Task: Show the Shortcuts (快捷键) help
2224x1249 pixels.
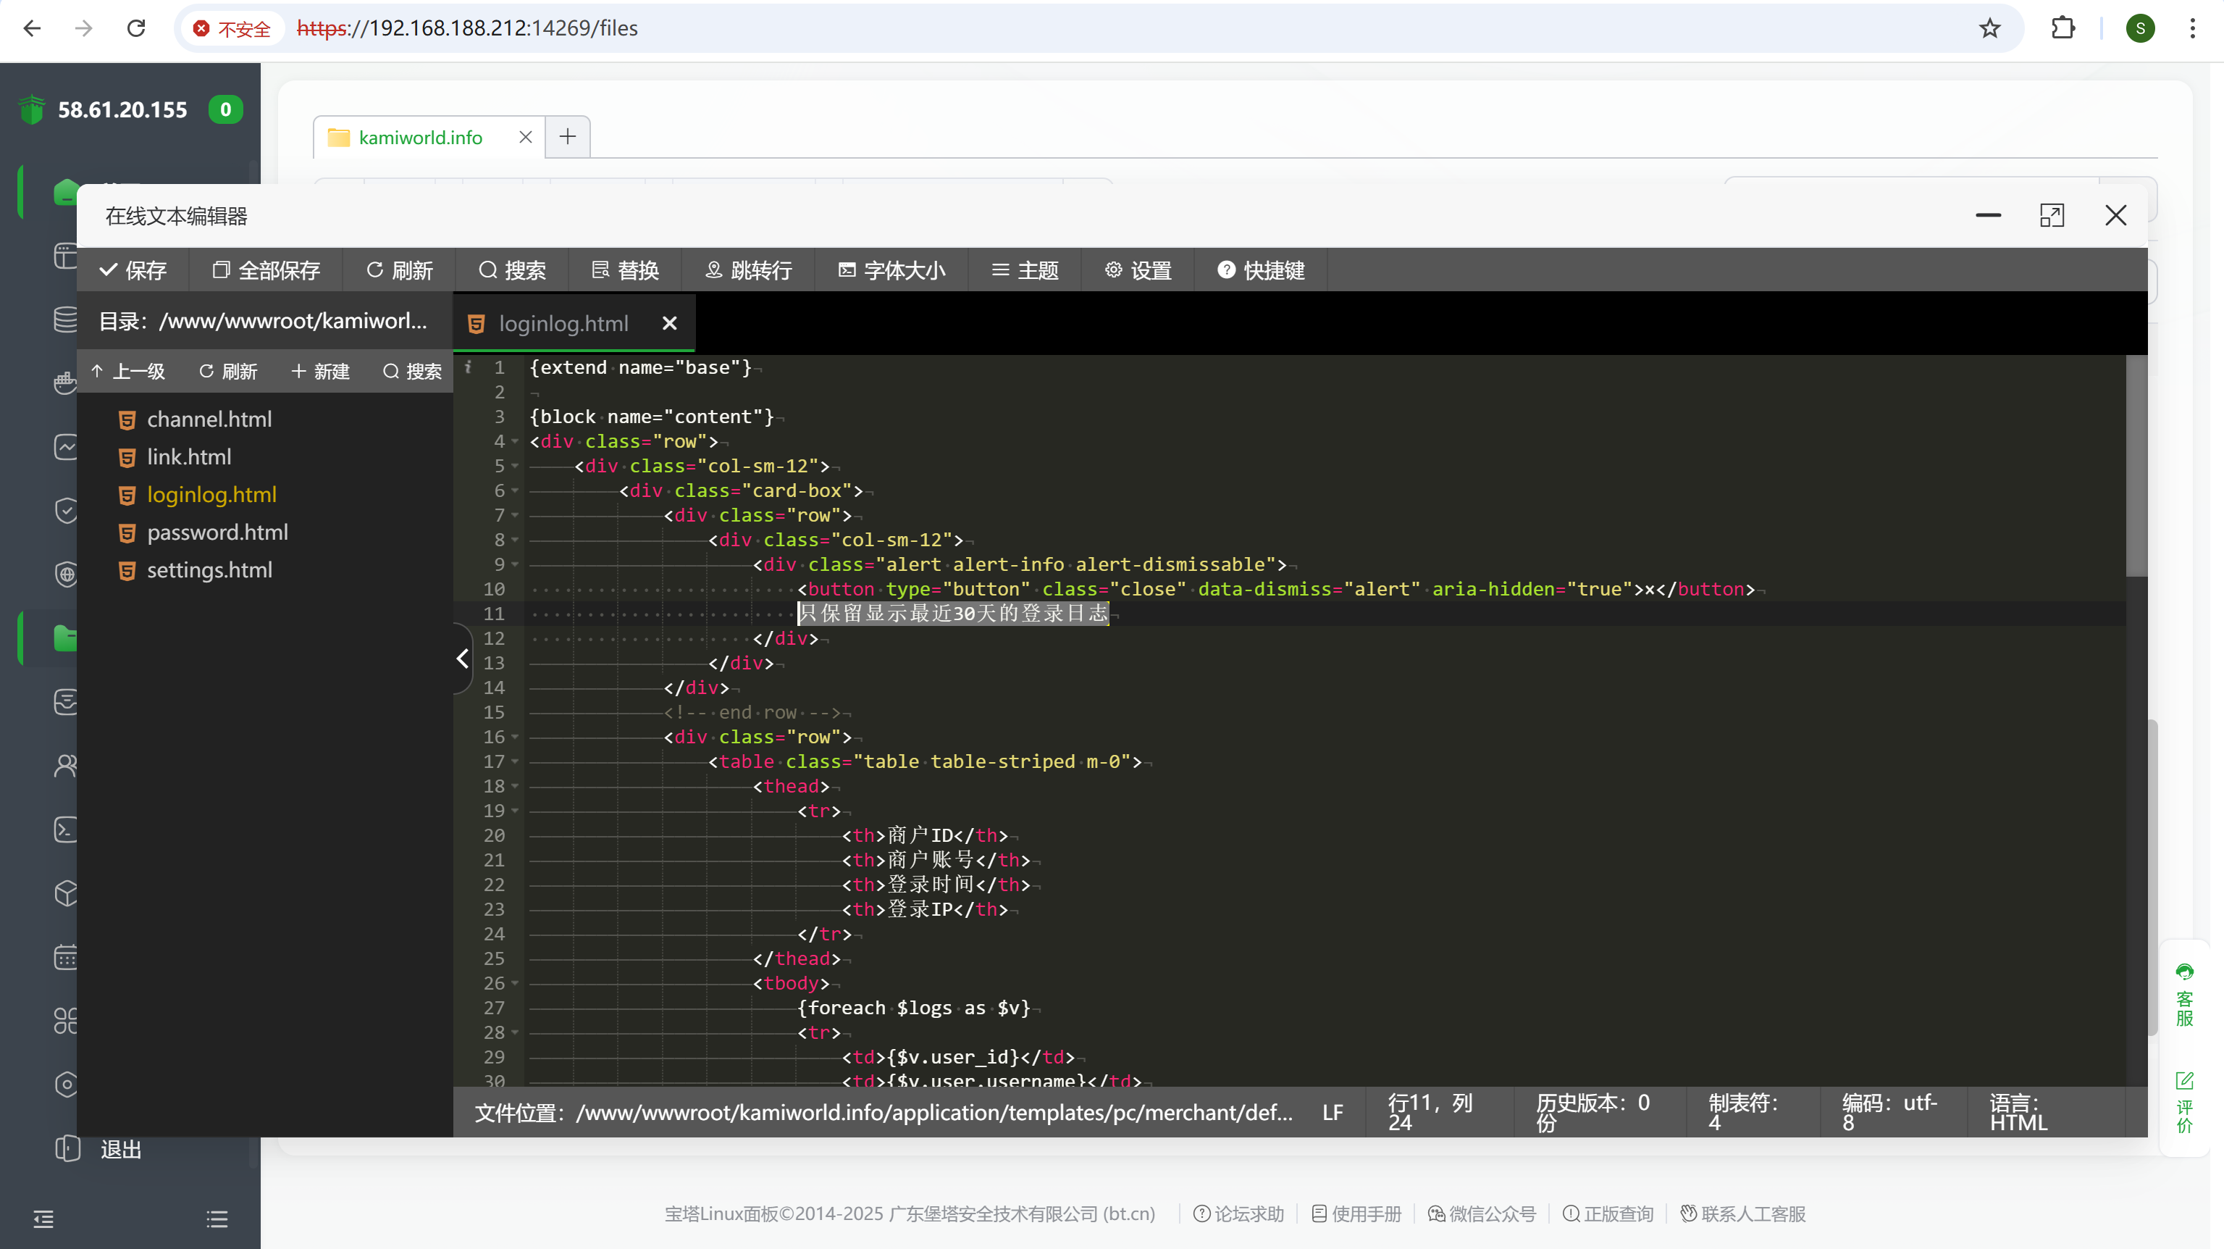Action: pos(1261,270)
